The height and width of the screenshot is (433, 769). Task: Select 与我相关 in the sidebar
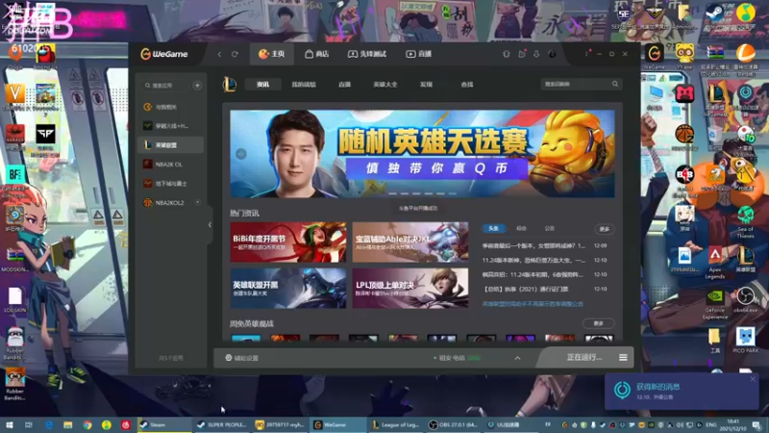[170, 107]
